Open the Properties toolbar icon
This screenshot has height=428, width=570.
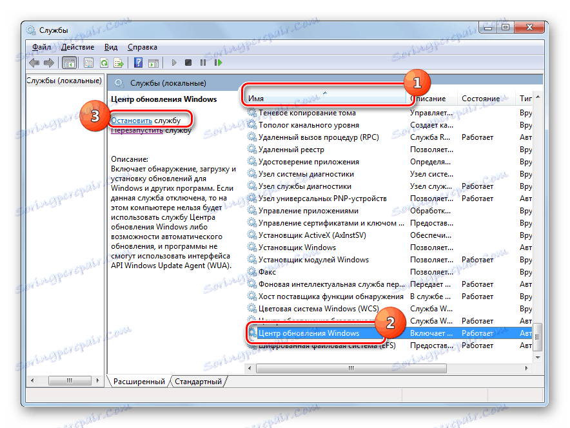click(x=88, y=63)
